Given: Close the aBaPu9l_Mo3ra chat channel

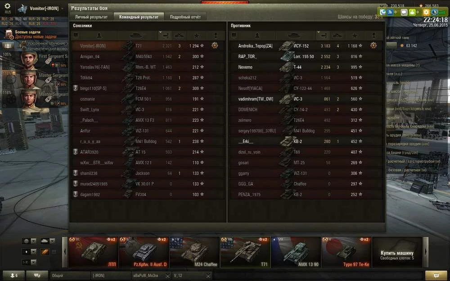Looking at the screenshot, I should tap(168, 276).
